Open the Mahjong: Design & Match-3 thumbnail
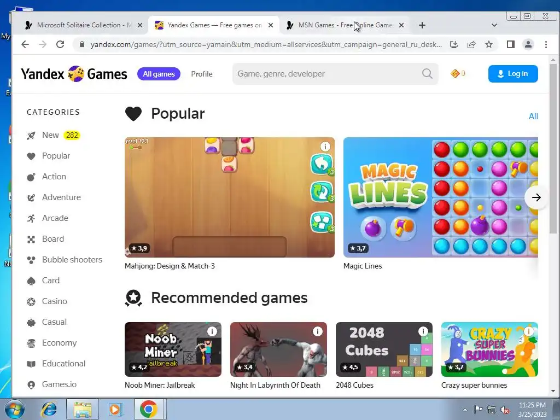The image size is (560, 420). 230,197
